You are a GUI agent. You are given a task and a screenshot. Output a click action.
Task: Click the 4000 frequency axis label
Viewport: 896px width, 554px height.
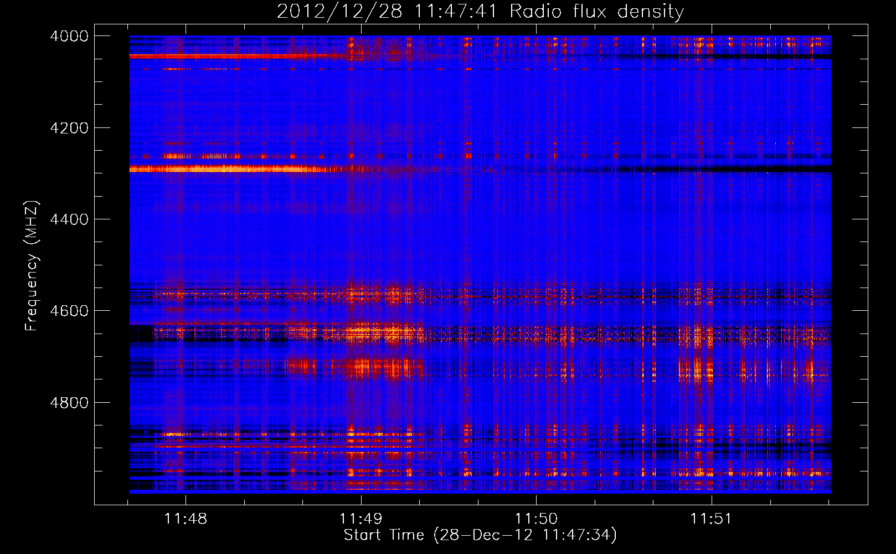[69, 36]
